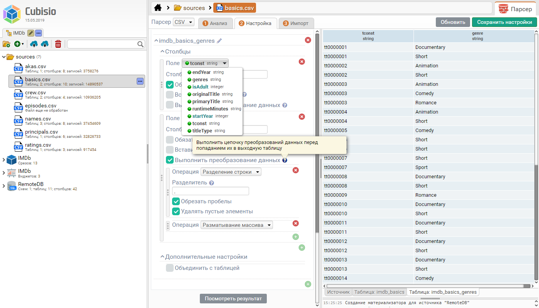
Task: Select akas.csv file
Action: pos(77,68)
